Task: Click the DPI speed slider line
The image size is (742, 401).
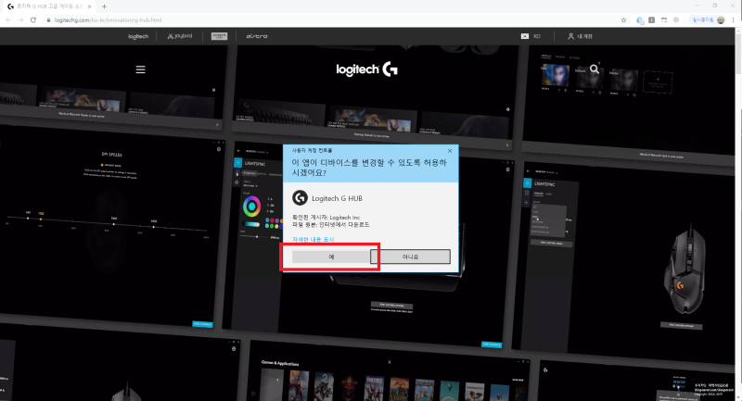Action: [x=107, y=224]
